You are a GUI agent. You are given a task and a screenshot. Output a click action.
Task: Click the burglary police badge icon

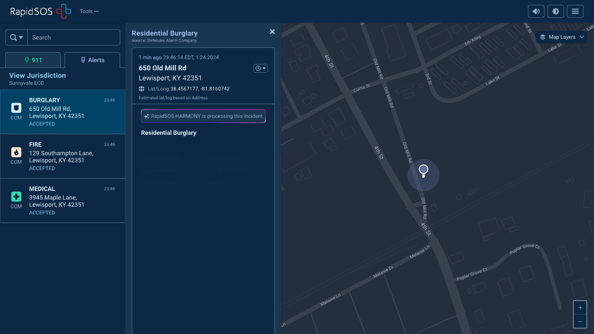coord(16,108)
